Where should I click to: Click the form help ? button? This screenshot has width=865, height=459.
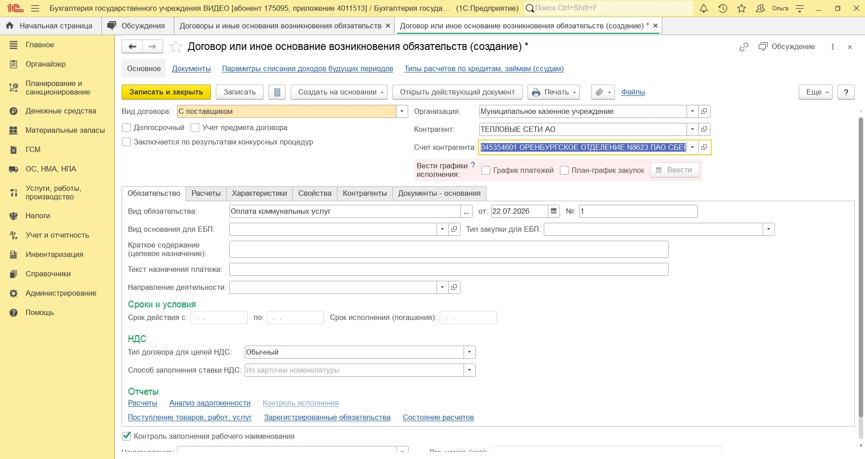coord(846,92)
